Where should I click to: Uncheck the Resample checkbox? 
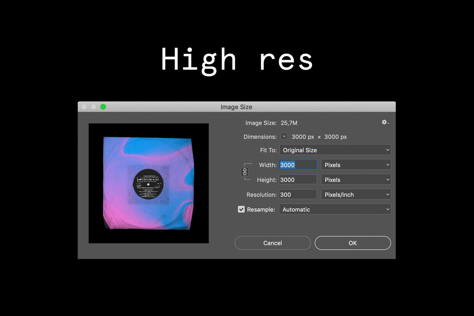click(x=241, y=209)
